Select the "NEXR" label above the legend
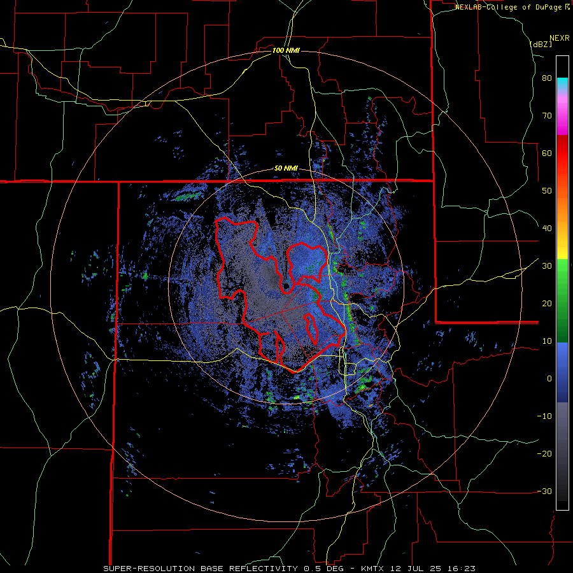This screenshot has height=573, width=573. (559, 38)
